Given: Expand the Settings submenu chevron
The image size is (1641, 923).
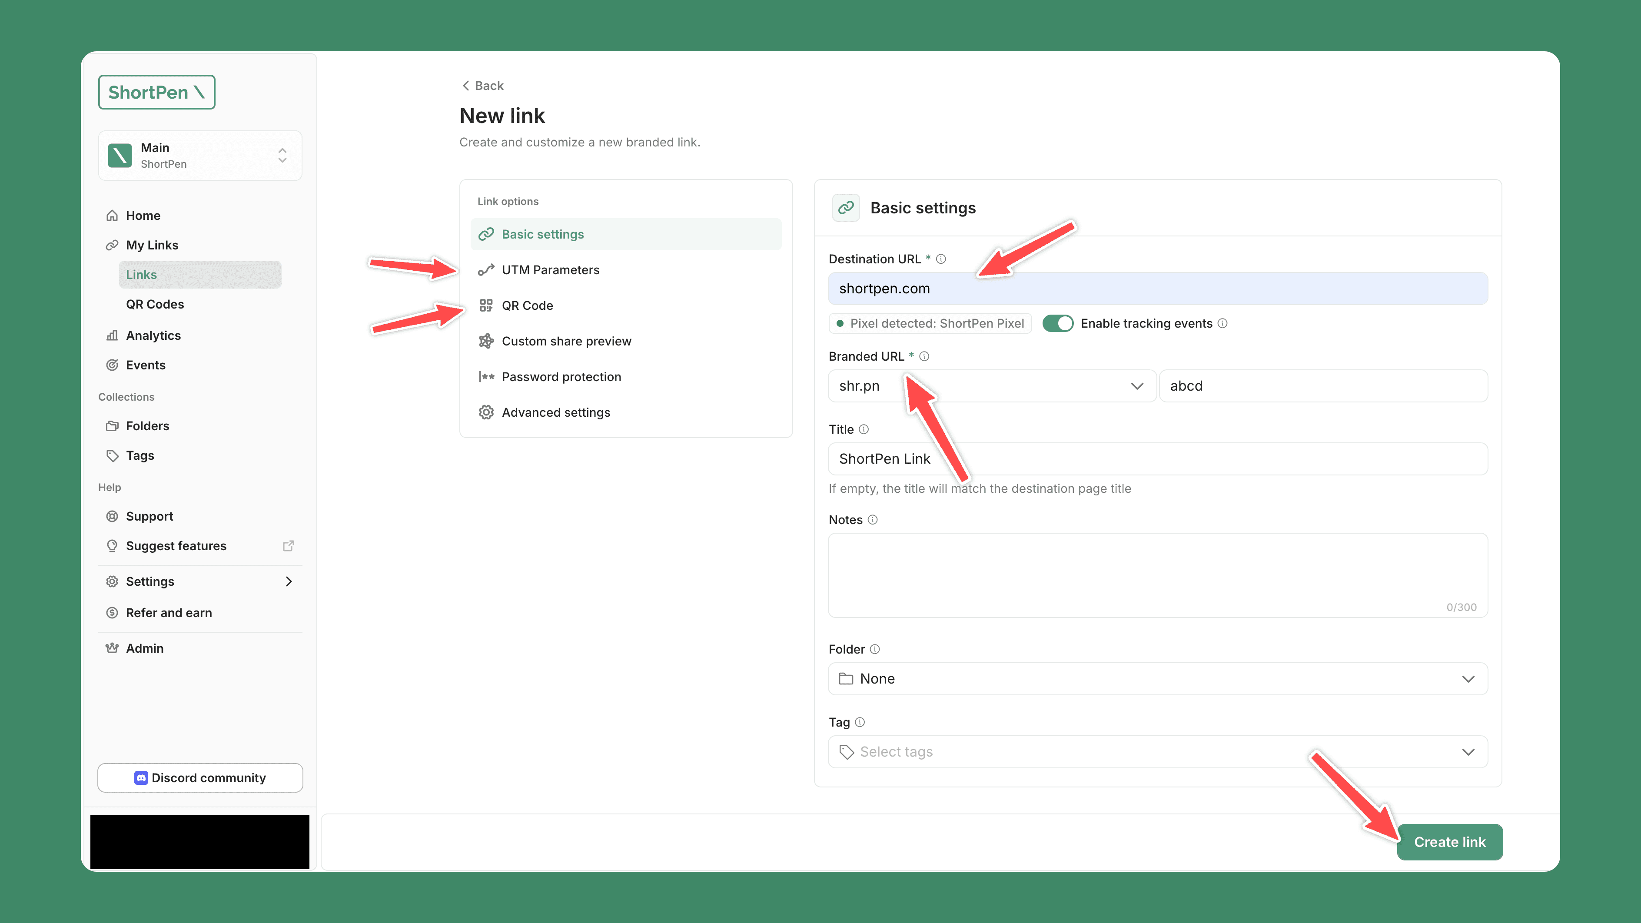Looking at the screenshot, I should click(289, 581).
